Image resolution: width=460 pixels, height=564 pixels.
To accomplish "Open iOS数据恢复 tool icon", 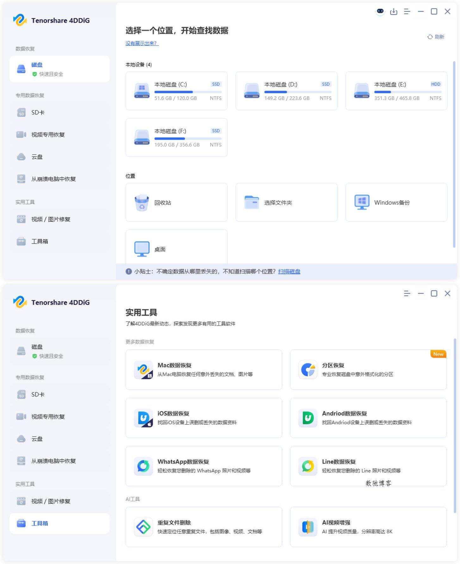I will click(143, 418).
